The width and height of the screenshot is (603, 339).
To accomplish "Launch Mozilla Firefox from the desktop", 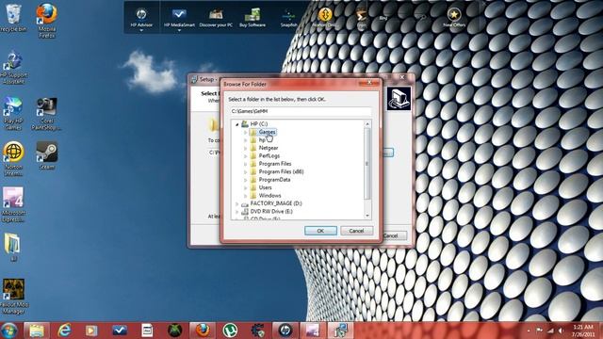I will (46, 21).
